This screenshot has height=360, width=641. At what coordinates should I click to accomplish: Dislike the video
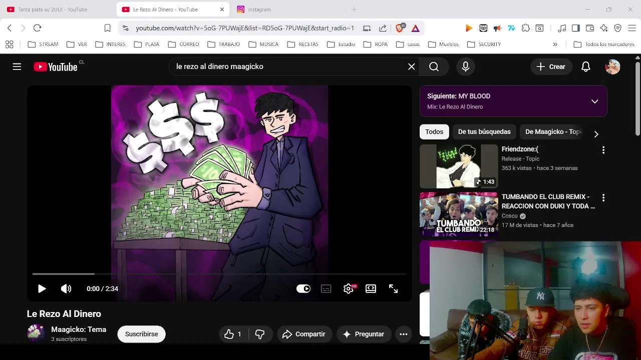click(260, 334)
